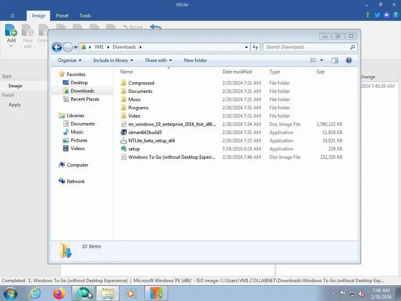Open the recent pages dropdown arrow
401x301 pixels.
click(x=76, y=47)
